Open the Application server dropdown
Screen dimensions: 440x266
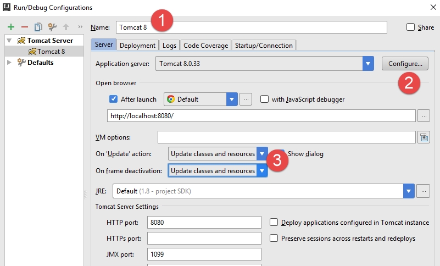click(368, 64)
